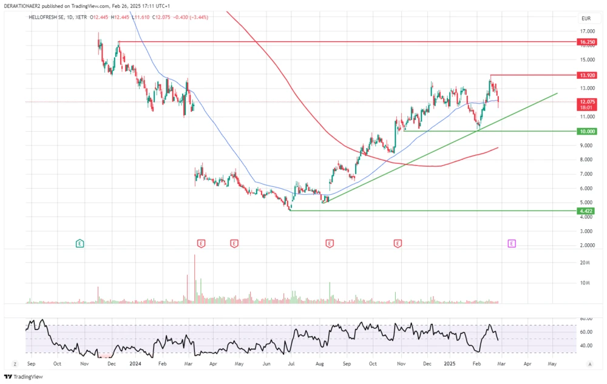
Task: Click the green 10.000 support label
Action: click(x=587, y=131)
